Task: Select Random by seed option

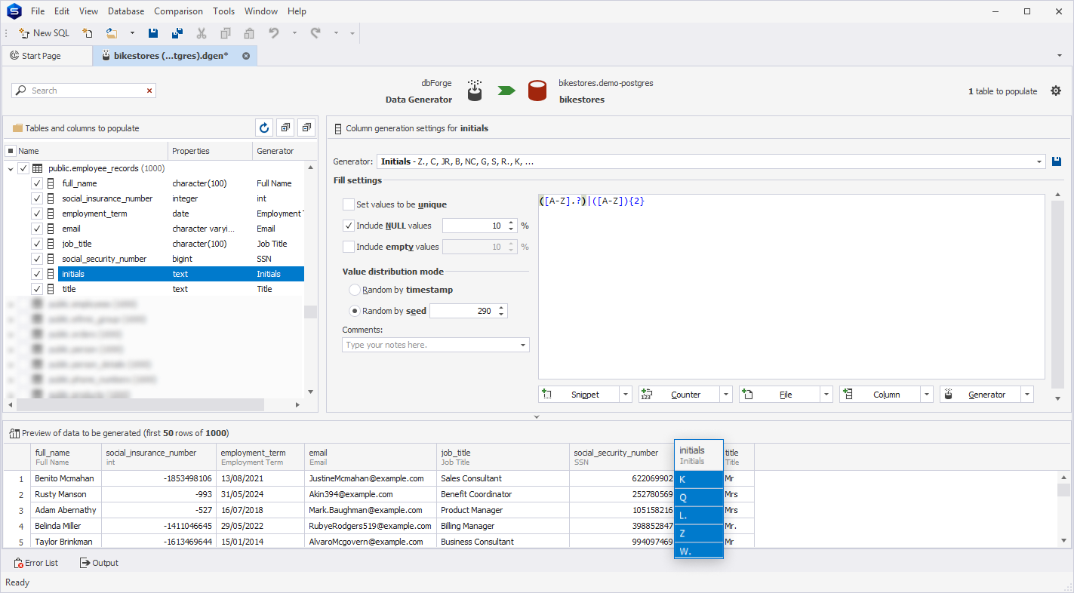Action: click(354, 311)
